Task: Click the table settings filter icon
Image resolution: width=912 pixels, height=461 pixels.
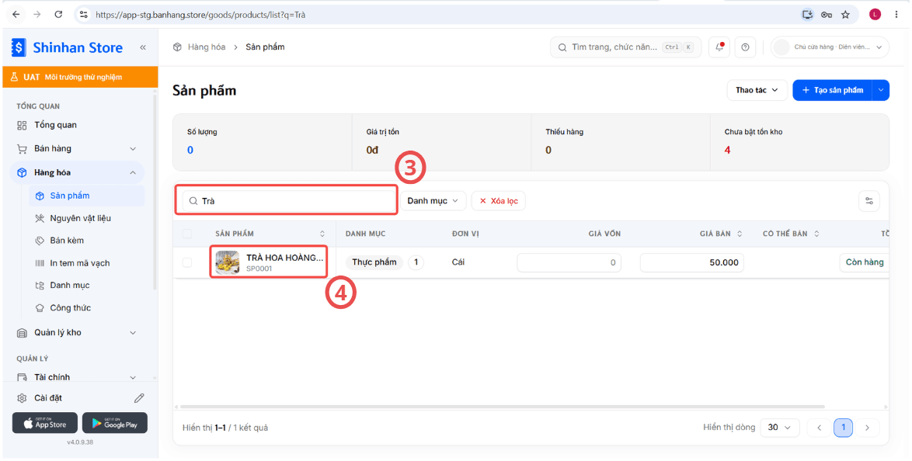Action: 869,200
